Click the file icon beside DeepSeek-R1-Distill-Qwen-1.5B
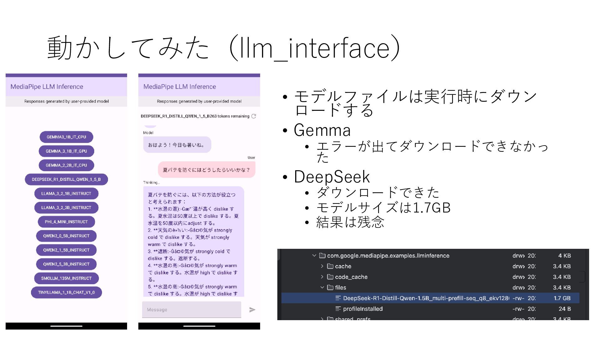Screen dimensions: 601x338 pos(338,298)
